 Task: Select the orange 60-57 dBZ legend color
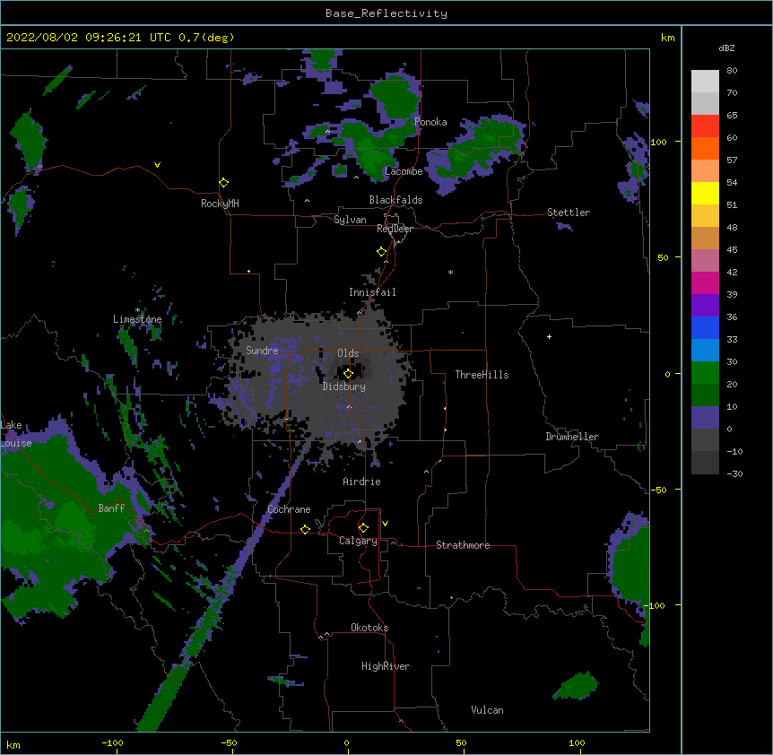tap(705, 149)
